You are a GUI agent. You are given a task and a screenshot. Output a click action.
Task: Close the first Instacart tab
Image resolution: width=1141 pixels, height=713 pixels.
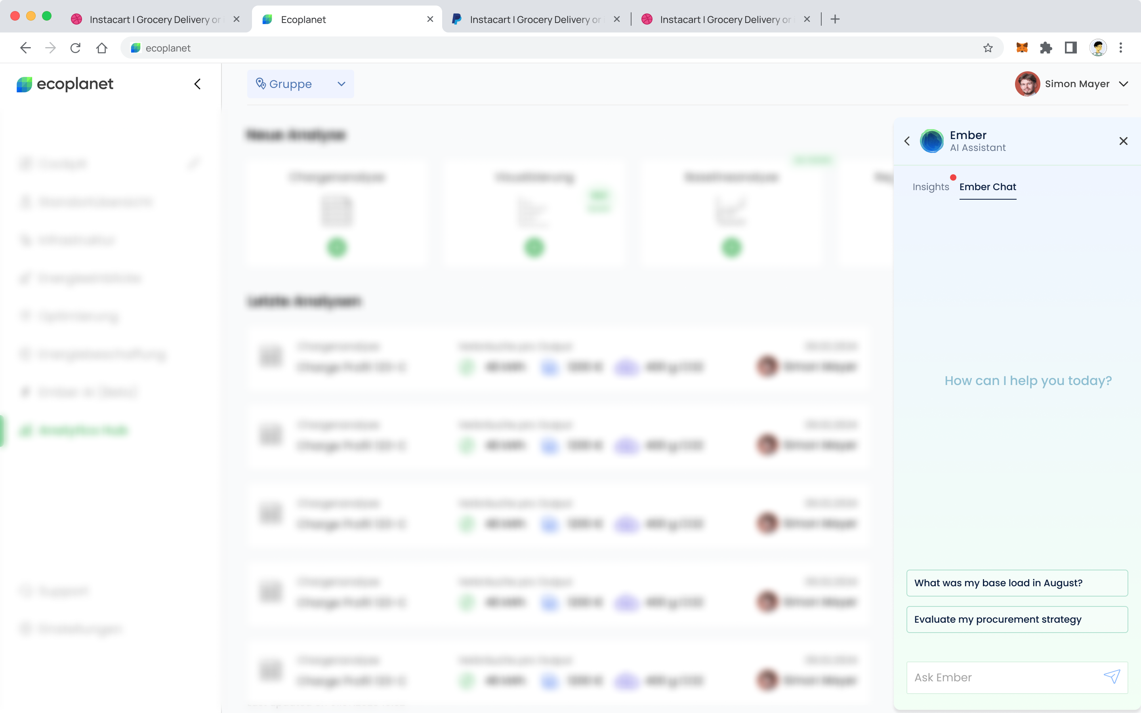(x=237, y=19)
